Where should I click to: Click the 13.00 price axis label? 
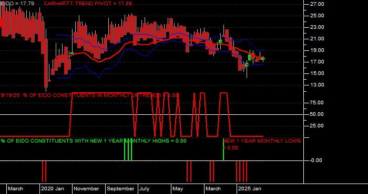coord(318,85)
